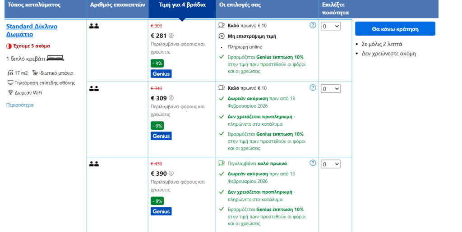
Task: Open quantity dropdown for € 281 offer
Action: (330, 27)
